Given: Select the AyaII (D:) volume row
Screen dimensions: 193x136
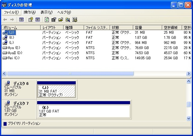Looking at the screenshot, I should click(96, 53).
